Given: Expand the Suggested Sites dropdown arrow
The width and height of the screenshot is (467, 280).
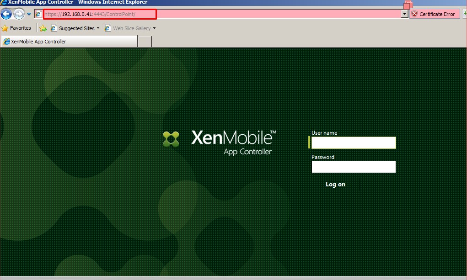Looking at the screenshot, I should (x=98, y=28).
